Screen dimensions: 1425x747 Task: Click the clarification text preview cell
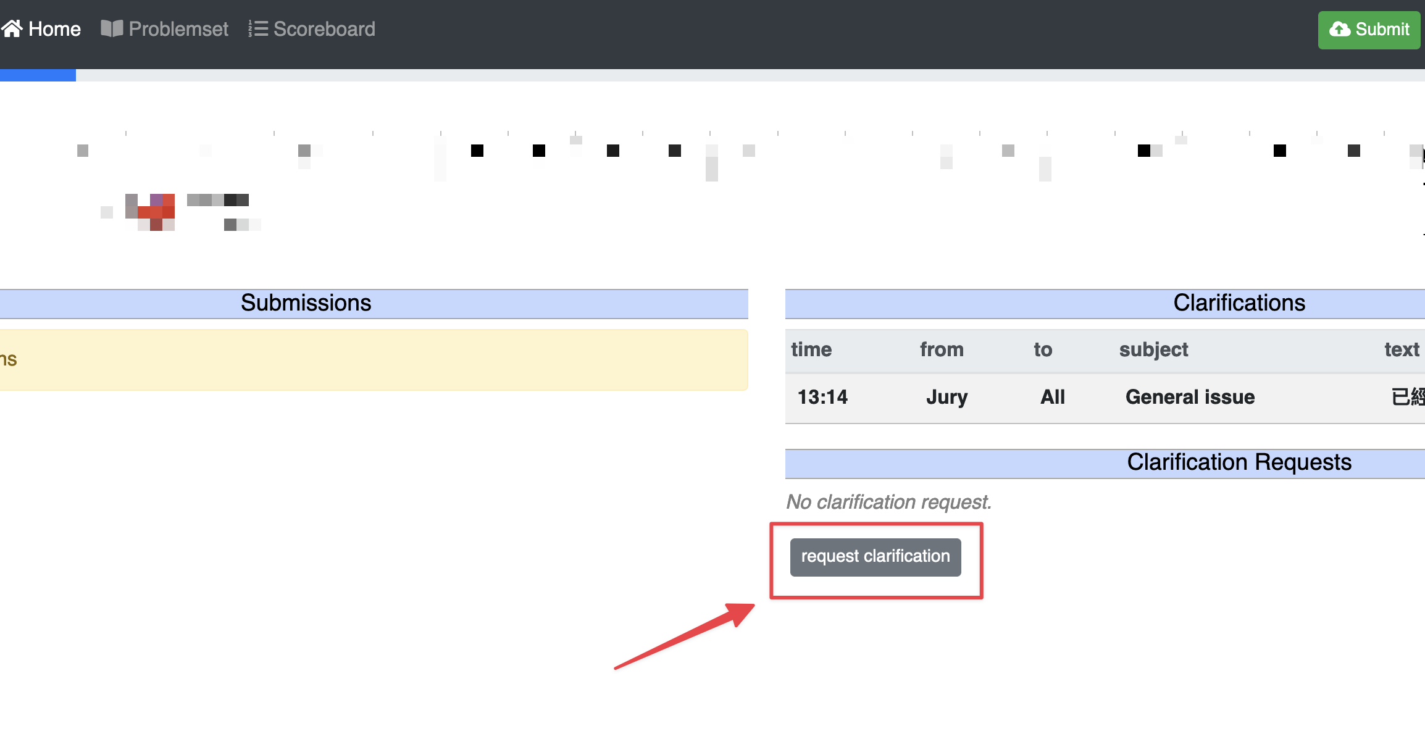(x=1407, y=397)
